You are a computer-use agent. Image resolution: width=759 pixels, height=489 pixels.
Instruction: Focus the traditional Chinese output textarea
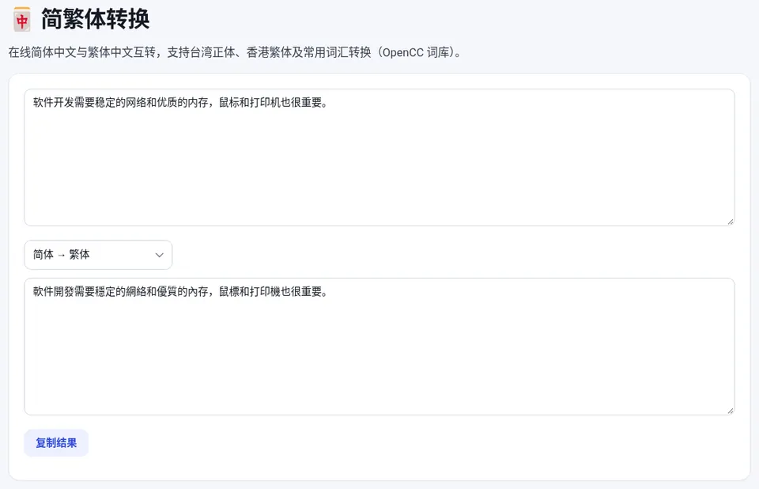pos(379,347)
